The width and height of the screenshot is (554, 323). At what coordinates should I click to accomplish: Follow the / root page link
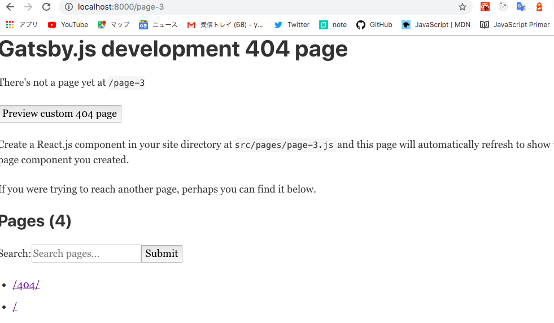point(15,307)
